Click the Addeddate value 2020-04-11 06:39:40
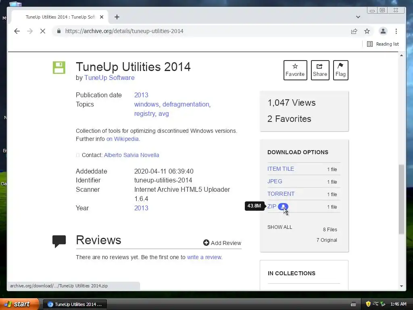The image size is (413, 310). click(164, 171)
